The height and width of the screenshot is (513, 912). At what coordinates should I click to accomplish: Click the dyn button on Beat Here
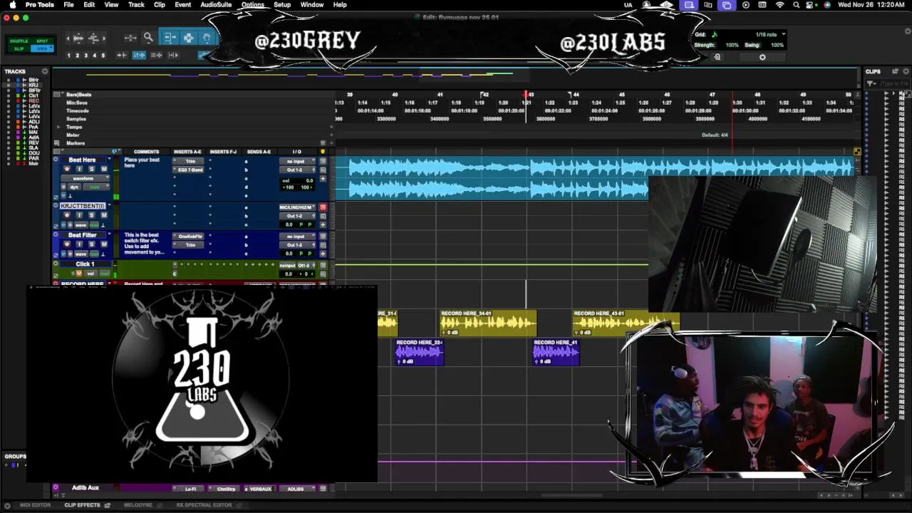coord(75,187)
